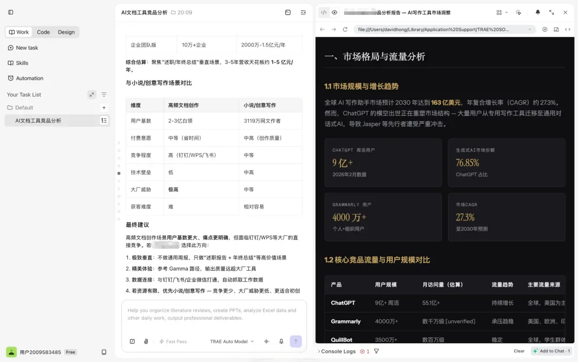The width and height of the screenshot is (578, 362).
Task: Expand the Console Logs panel
Action: [337, 351]
